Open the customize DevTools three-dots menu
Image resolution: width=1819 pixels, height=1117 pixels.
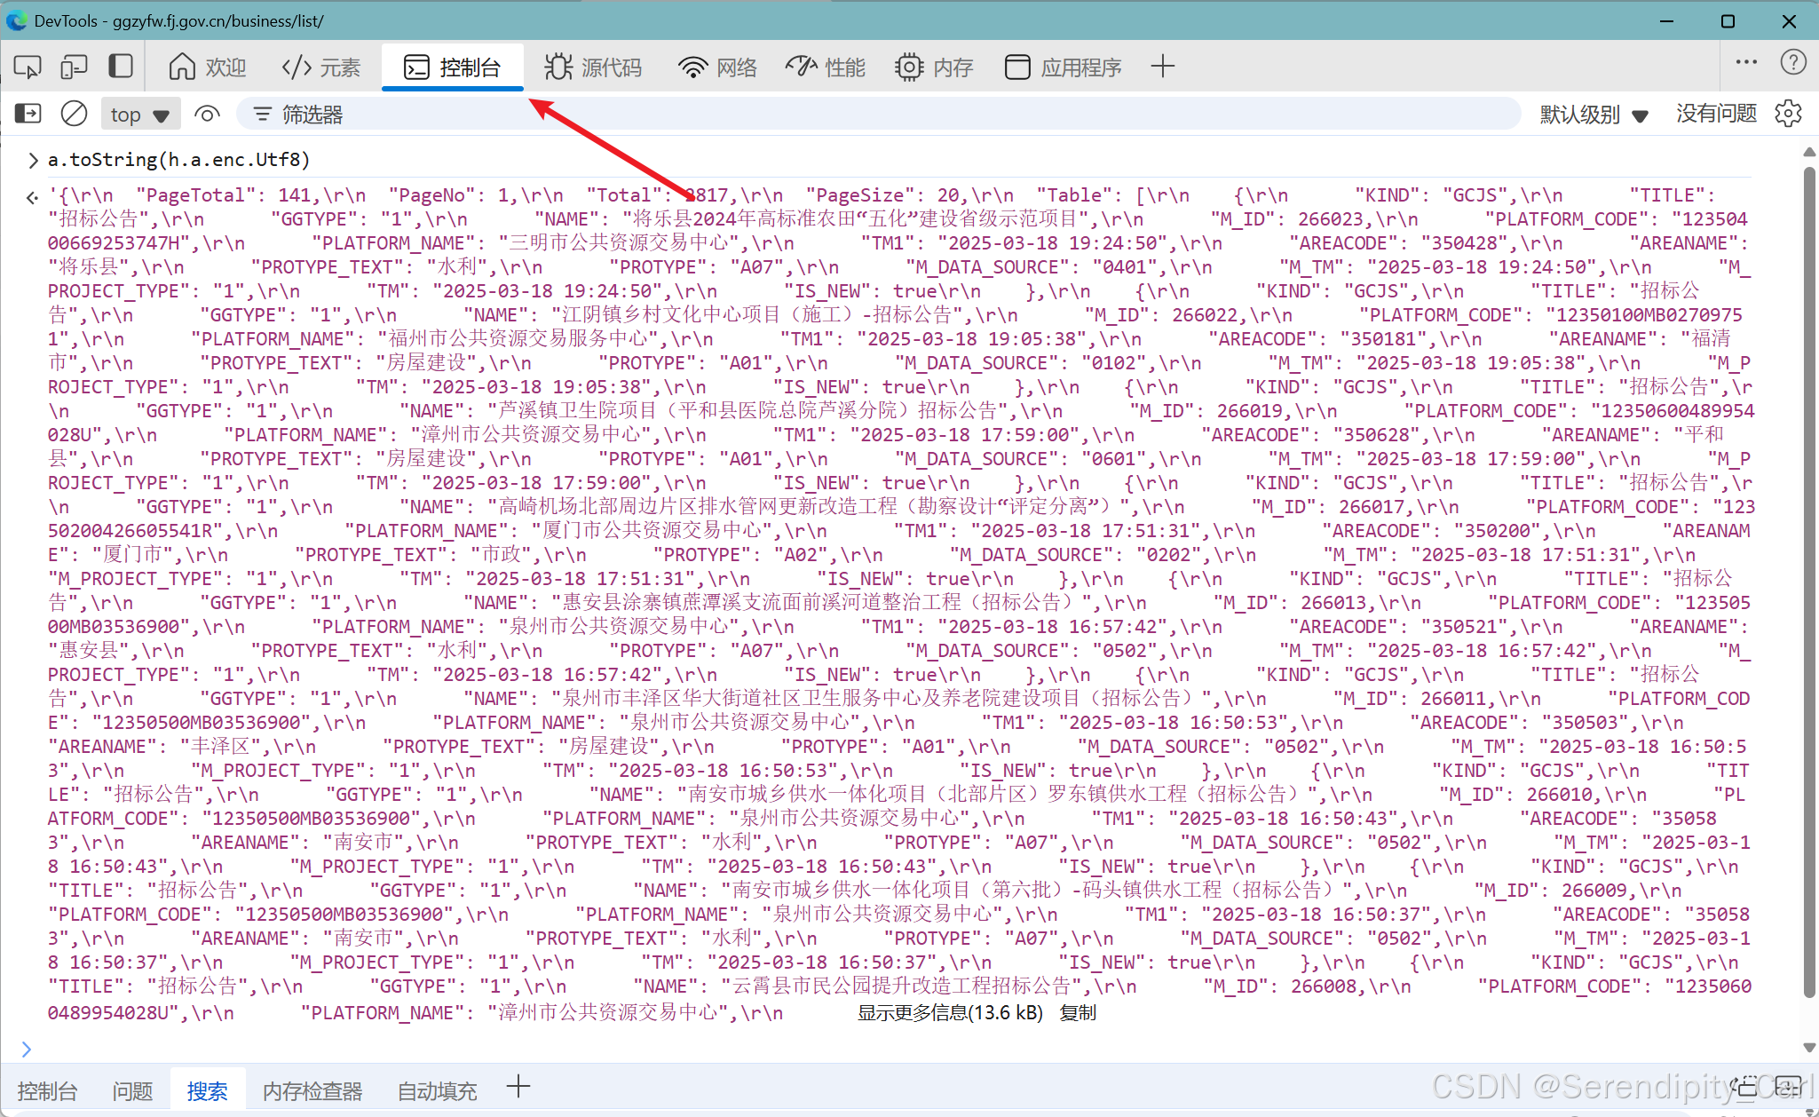1745,62
